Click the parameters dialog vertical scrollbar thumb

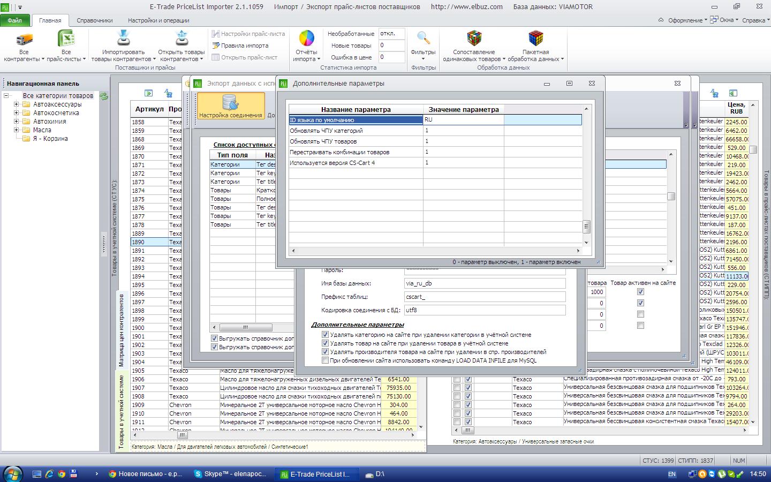tap(586, 227)
